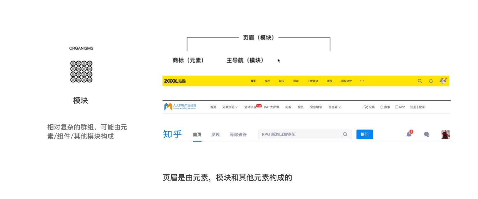The height and width of the screenshot is (199, 478).
Task: Click the magnifier icon in Zhihu search box
Action: pyautogui.click(x=345, y=134)
